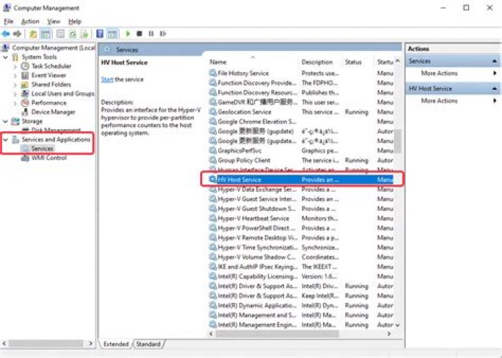502x358 pixels.
Task: Collapse the Services and Applications node
Action: pos(6,140)
